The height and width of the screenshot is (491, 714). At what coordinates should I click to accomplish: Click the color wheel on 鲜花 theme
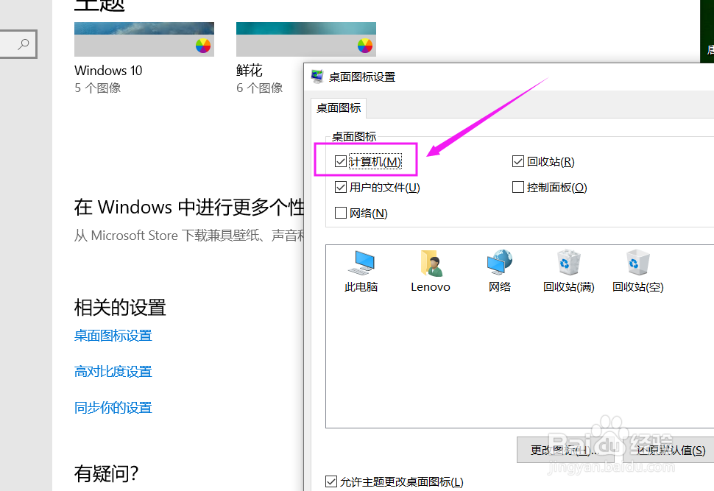pyautogui.click(x=365, y=46)
